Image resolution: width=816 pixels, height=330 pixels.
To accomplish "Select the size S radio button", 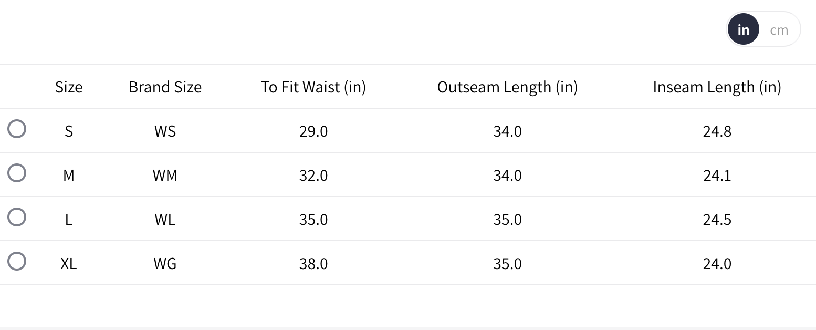I will [17, 129].
